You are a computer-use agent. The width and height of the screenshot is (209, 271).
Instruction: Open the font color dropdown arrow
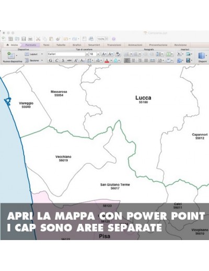[111, 60]
